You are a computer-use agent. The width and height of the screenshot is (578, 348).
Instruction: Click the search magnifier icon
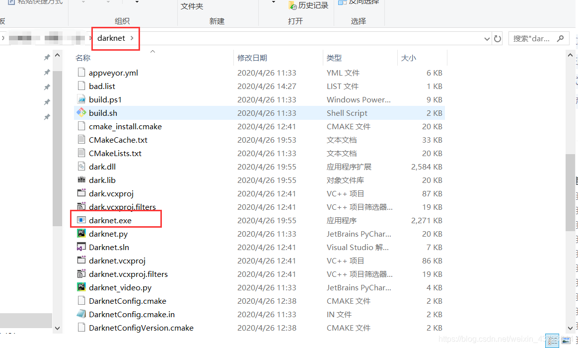coord(561,38)
